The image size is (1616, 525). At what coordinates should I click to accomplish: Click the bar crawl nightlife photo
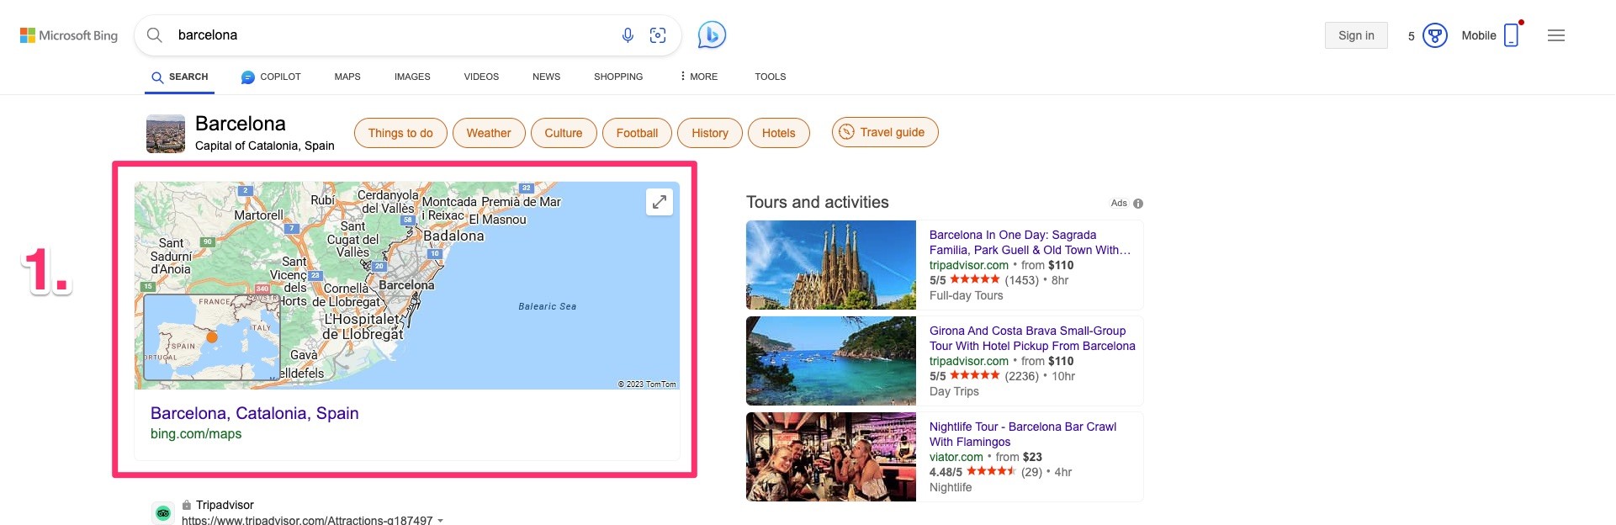[831, 457]
